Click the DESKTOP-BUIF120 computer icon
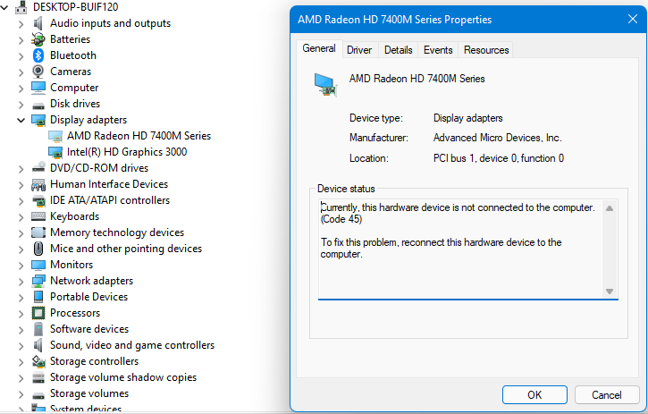This screenshot has height=414, width=648. (x=21, y=7)
